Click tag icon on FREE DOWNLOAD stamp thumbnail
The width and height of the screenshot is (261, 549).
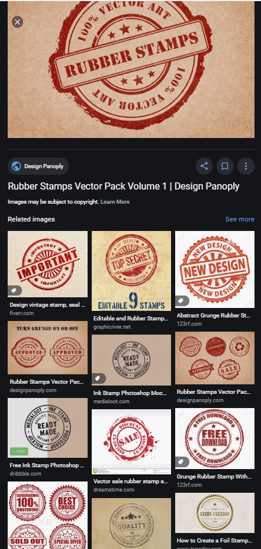pyautogui.click(x=182, y=462)
